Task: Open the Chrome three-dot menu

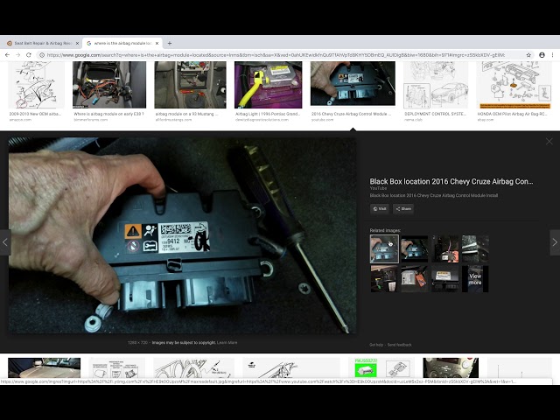Action: (x=552, y=55)
